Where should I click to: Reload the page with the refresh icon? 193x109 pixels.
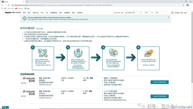(9, 5)
